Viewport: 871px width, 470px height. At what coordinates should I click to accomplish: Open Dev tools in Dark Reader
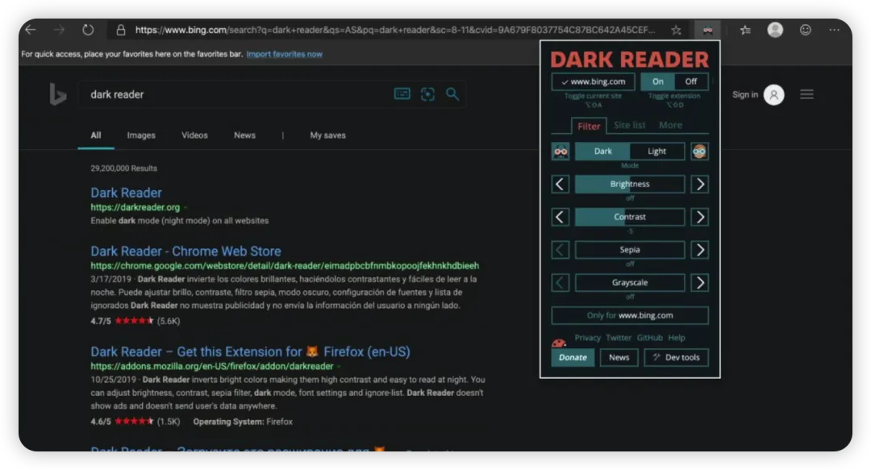click(x=676, y=357)
